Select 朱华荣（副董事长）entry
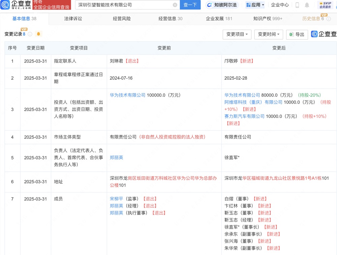The height and width of the screenshot is (255, 337). [x=252, y=248]
